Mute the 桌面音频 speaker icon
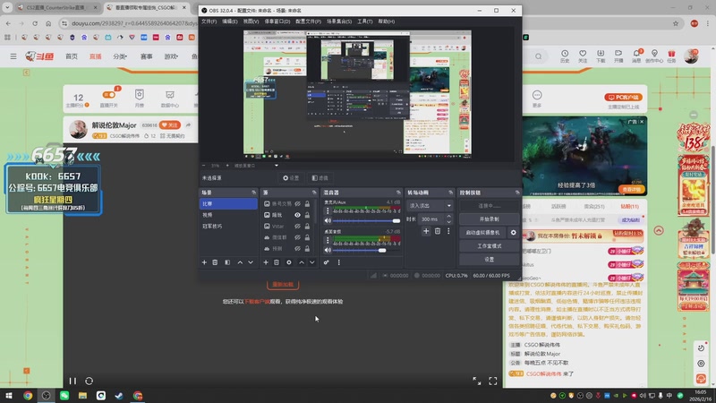Viewport: 716px width, 403px height. [328, 250]
